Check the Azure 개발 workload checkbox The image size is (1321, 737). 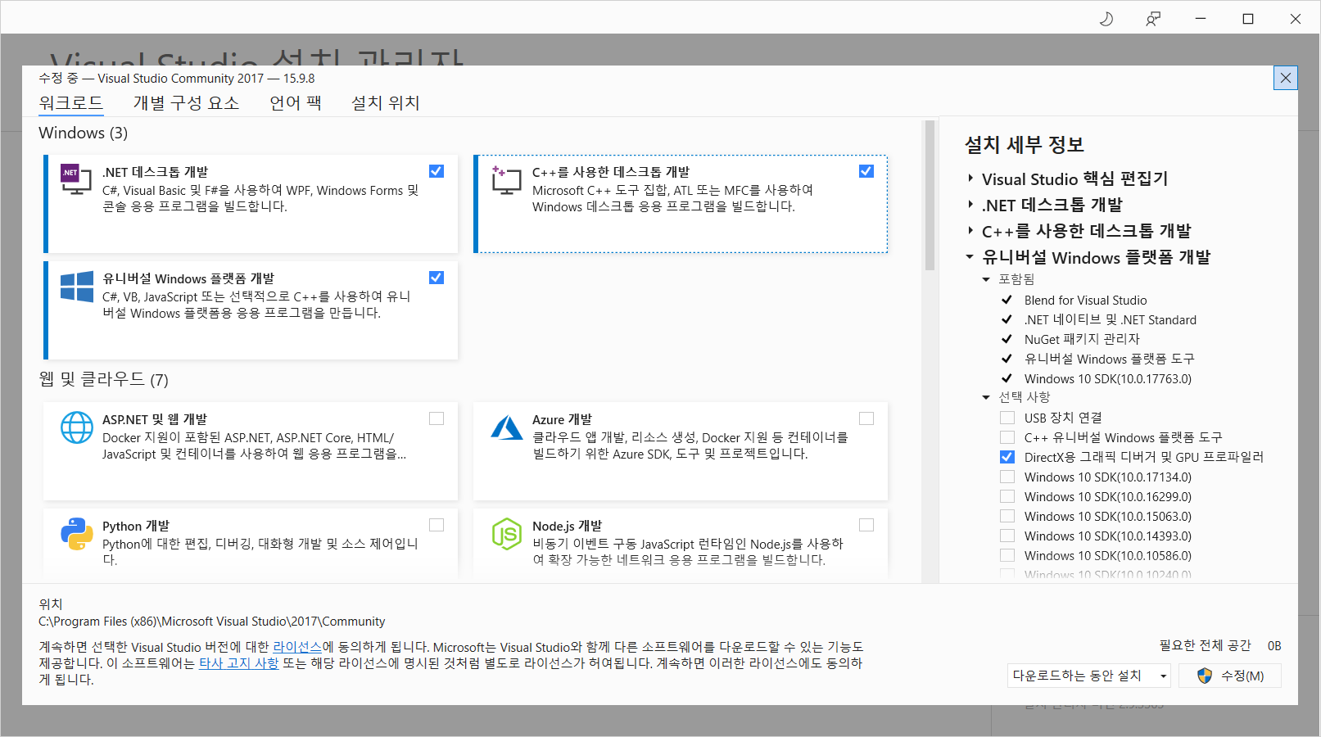[x=866, y=418]
